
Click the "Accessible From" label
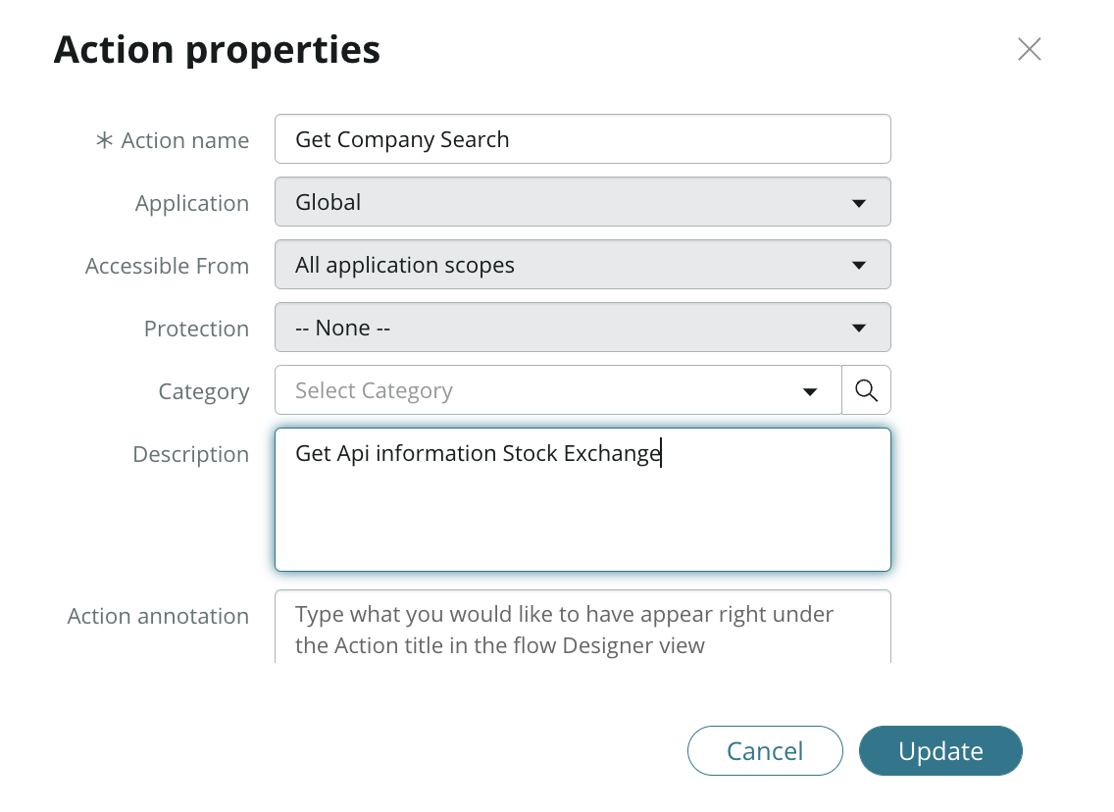coord(167,267)
